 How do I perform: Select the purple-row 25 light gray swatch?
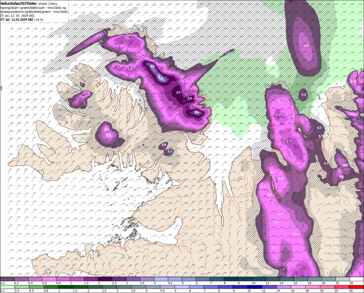point(343,279)
